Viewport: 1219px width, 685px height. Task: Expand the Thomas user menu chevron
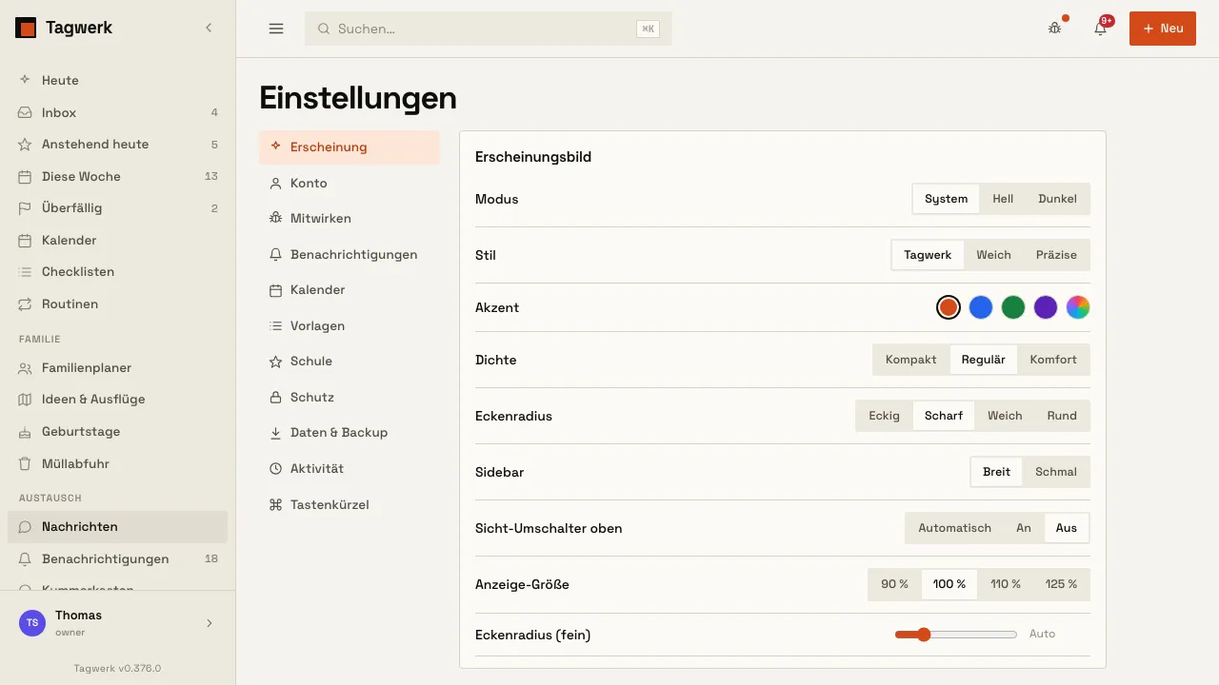click(210, 623)
